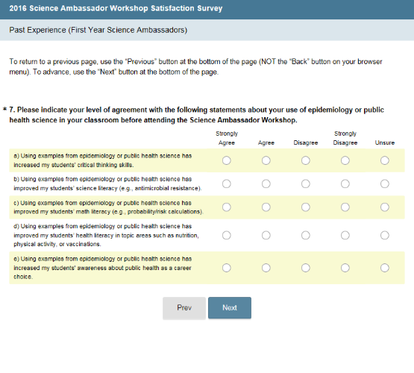414x373 pixels.
Task: Select Disagree for science literacy statement b
Action: tap(306, 184)
